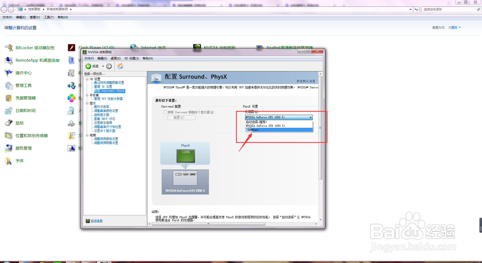Click the green Back arrow icon
The width and height of the screenshot is (482, 263).
pos(88,66)
